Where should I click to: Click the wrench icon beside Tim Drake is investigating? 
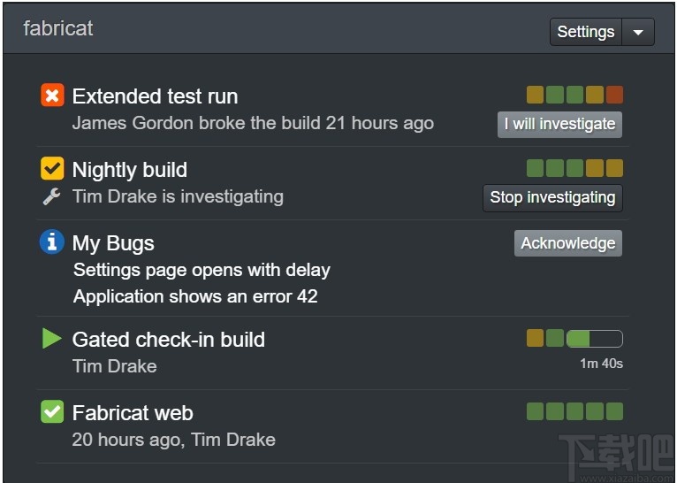[52, 196]
